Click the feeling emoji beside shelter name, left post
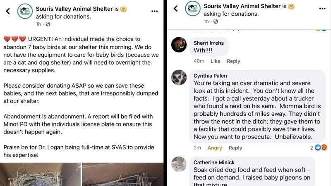The width and height of the screenshot is (331, 186). click(x=123, y=8)
